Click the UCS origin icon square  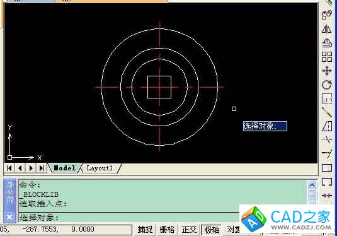9,157
